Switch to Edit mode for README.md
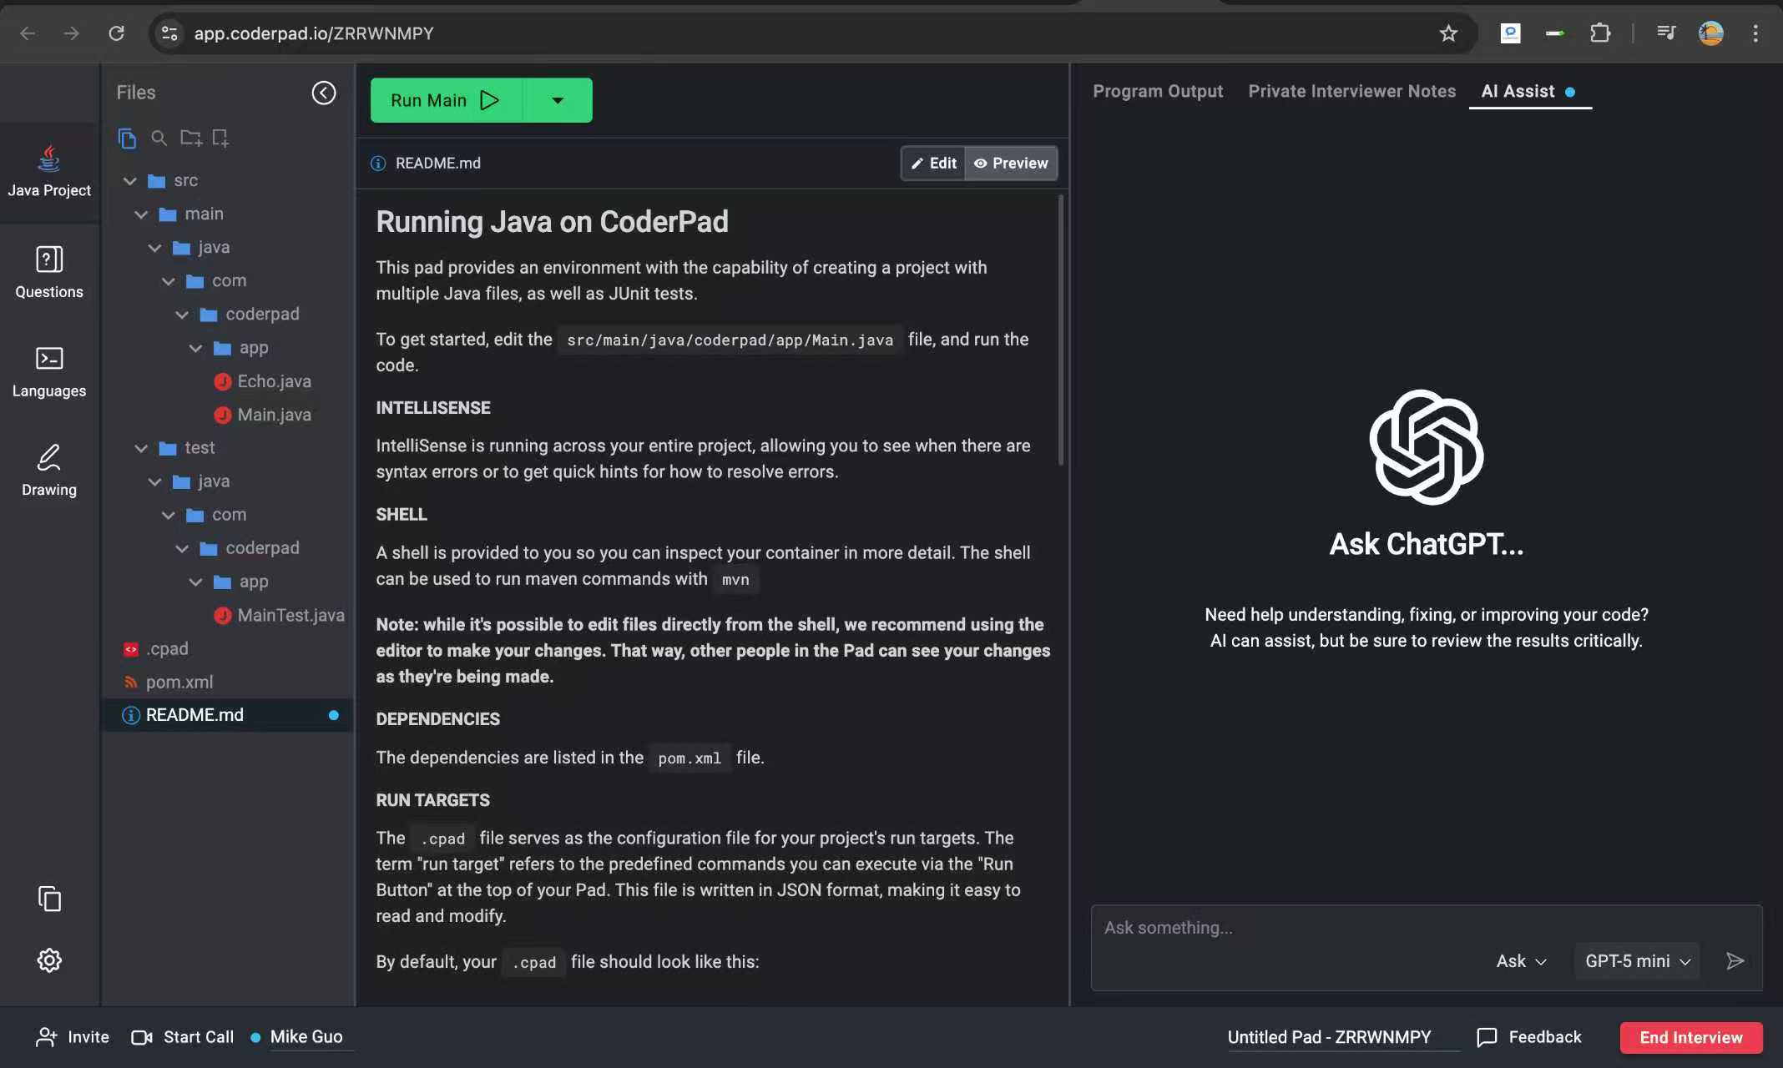The image size is (1783, 1068). click(x=932, y=163)
